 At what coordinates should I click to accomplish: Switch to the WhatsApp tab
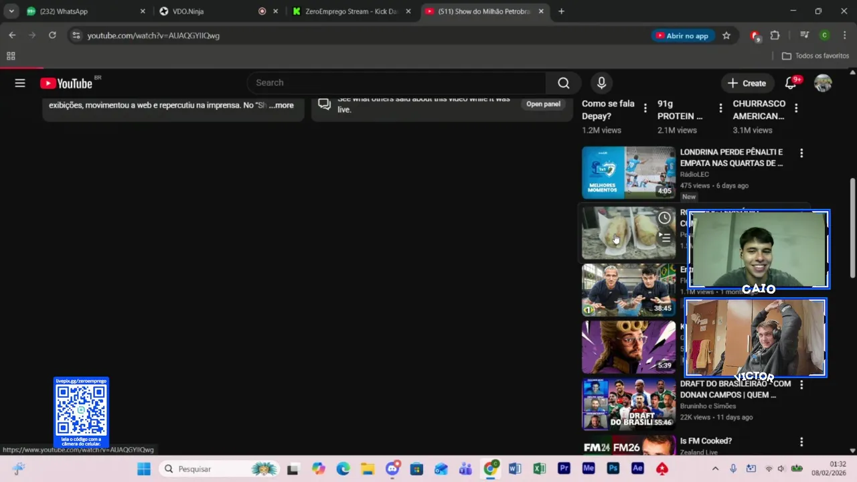[84, 11]
